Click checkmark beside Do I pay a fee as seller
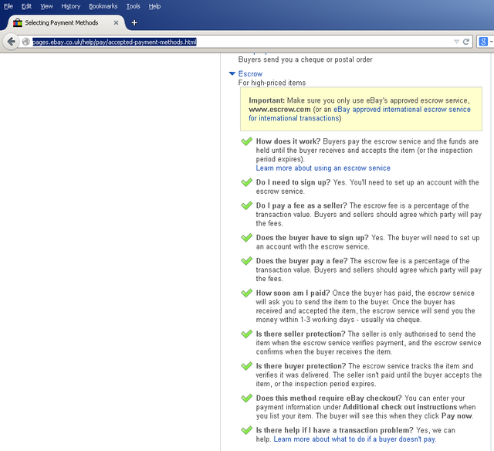Screen dimensions: 494x451 coord(247,205)
